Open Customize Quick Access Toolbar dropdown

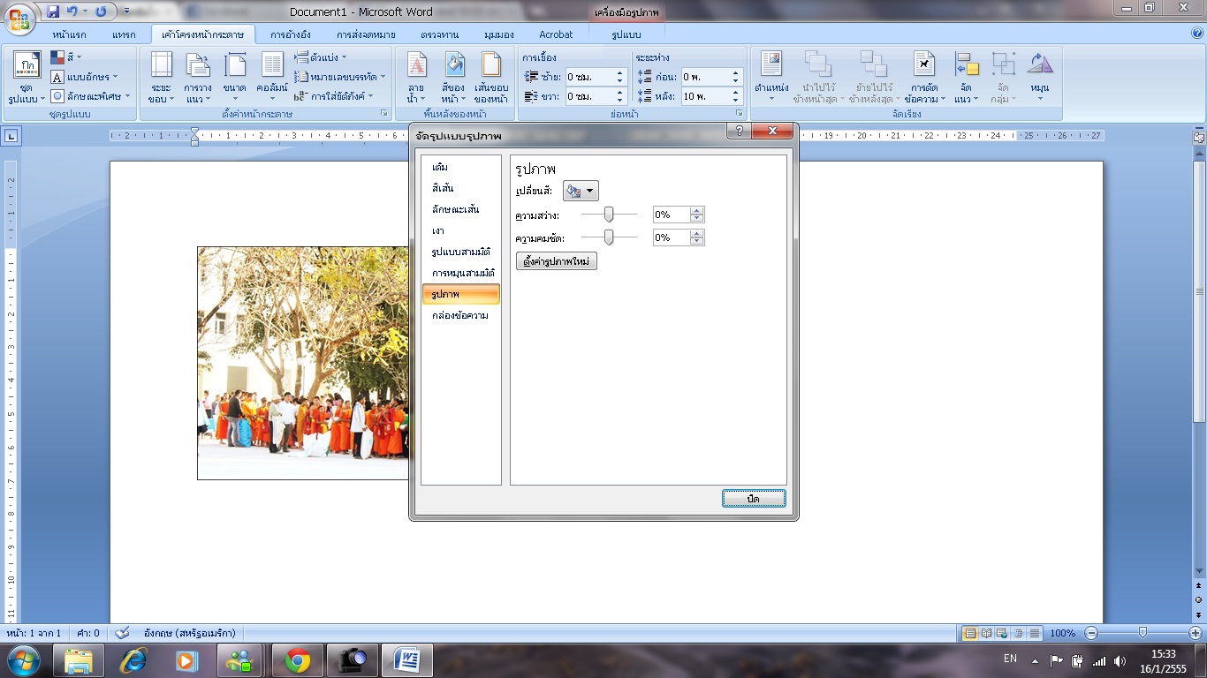[126, 11]
